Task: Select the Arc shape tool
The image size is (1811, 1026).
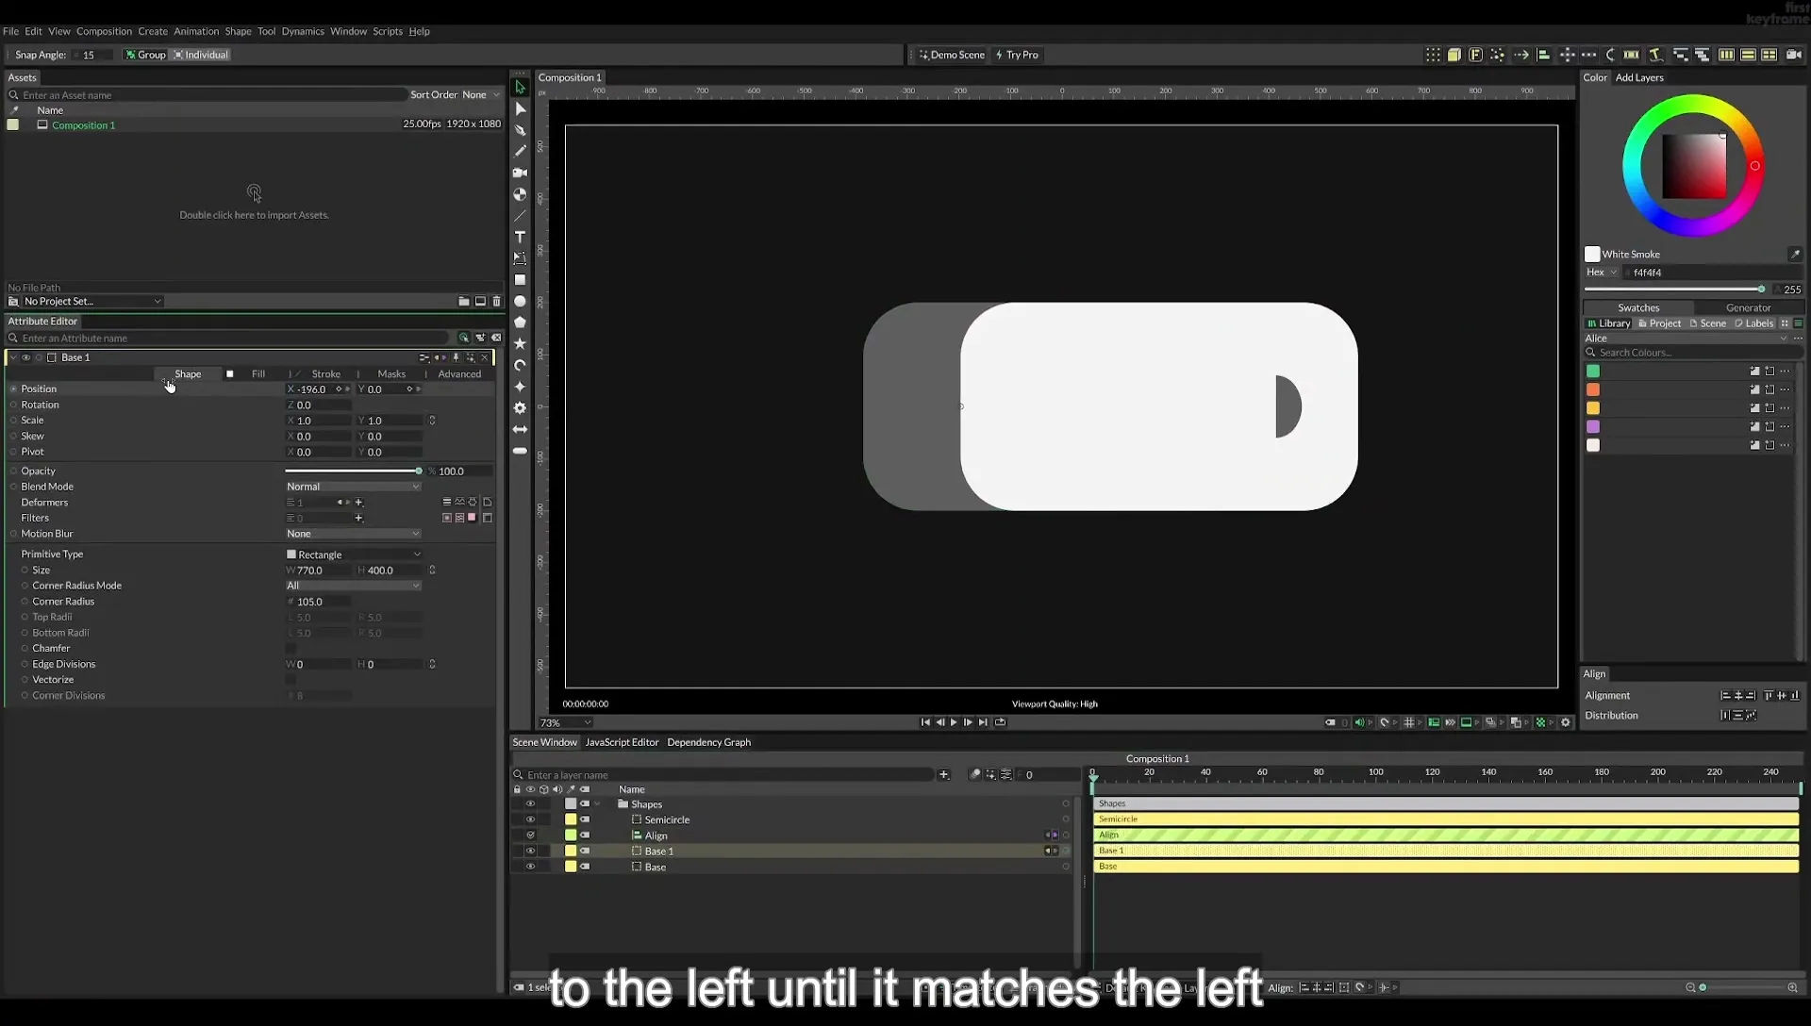Action: point(520,365)
